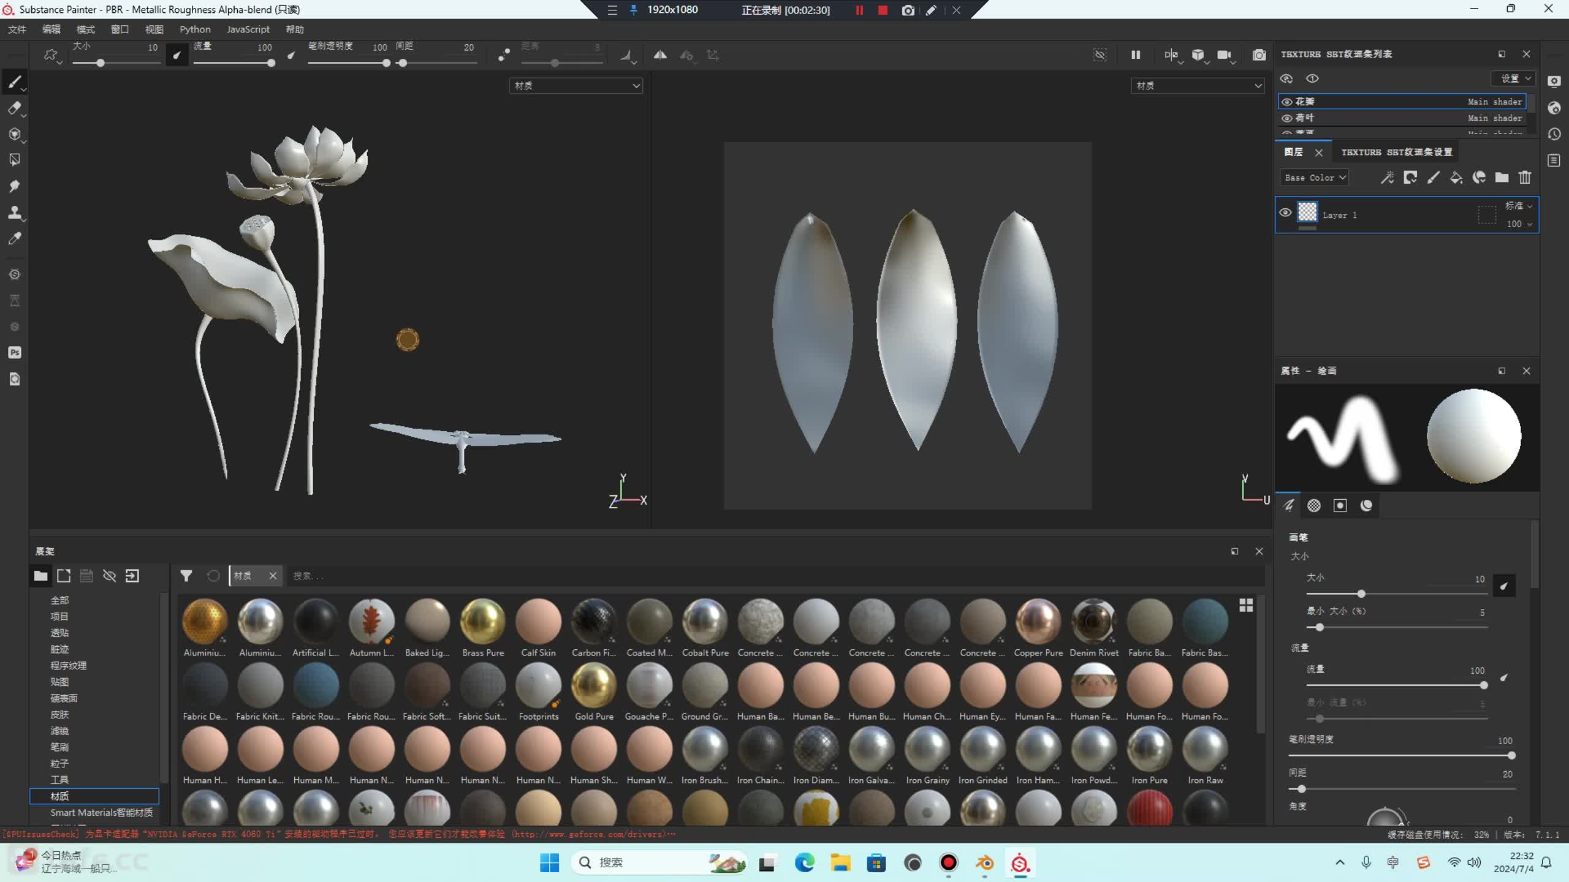Toggle hidden resources eye icon in shelf

(x=110, y=576)
